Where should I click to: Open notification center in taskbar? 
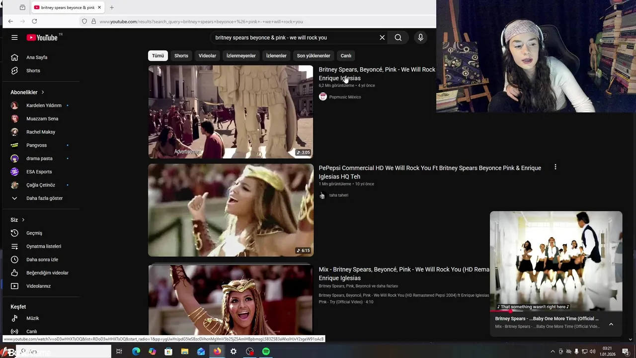pyautogui.click(x=626, y=352)
